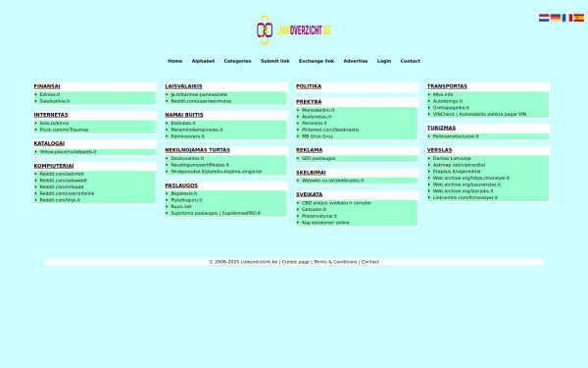
Task: Open the Askmap.net link under Verslas
Action: point(459,165)
